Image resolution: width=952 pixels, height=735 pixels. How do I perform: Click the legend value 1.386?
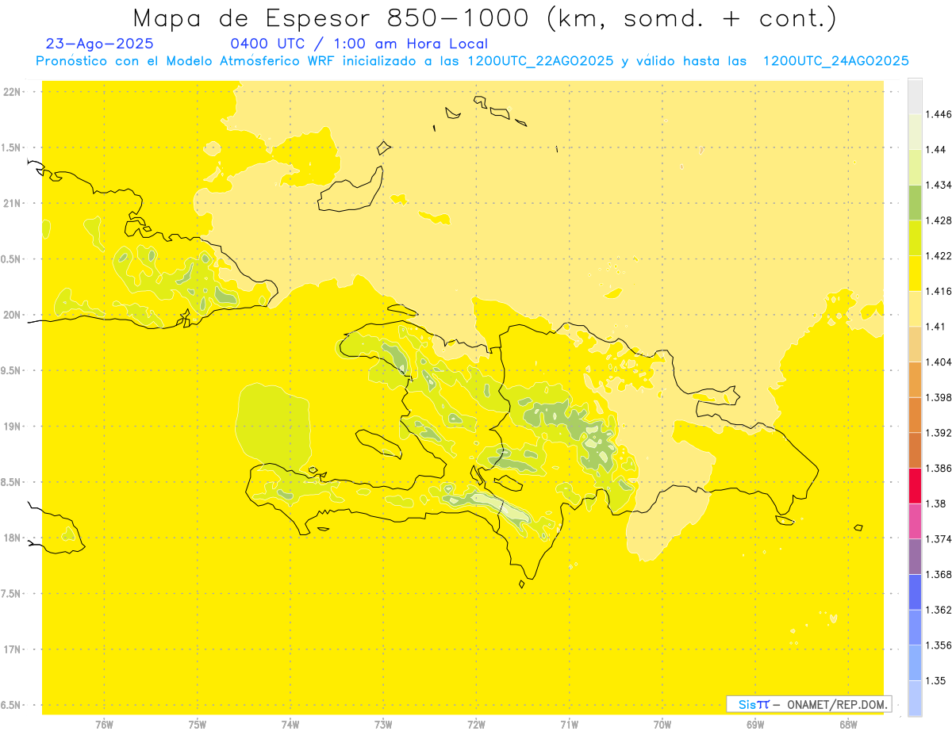938,469
